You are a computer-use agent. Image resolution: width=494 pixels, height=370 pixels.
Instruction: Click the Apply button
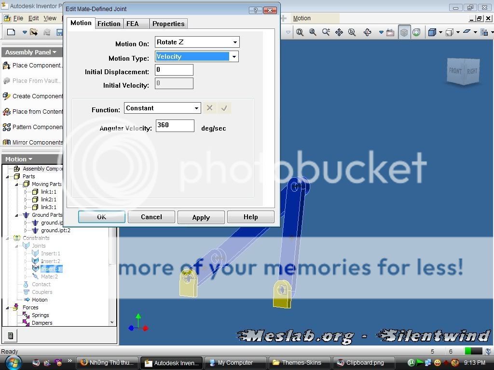point(201,217)
